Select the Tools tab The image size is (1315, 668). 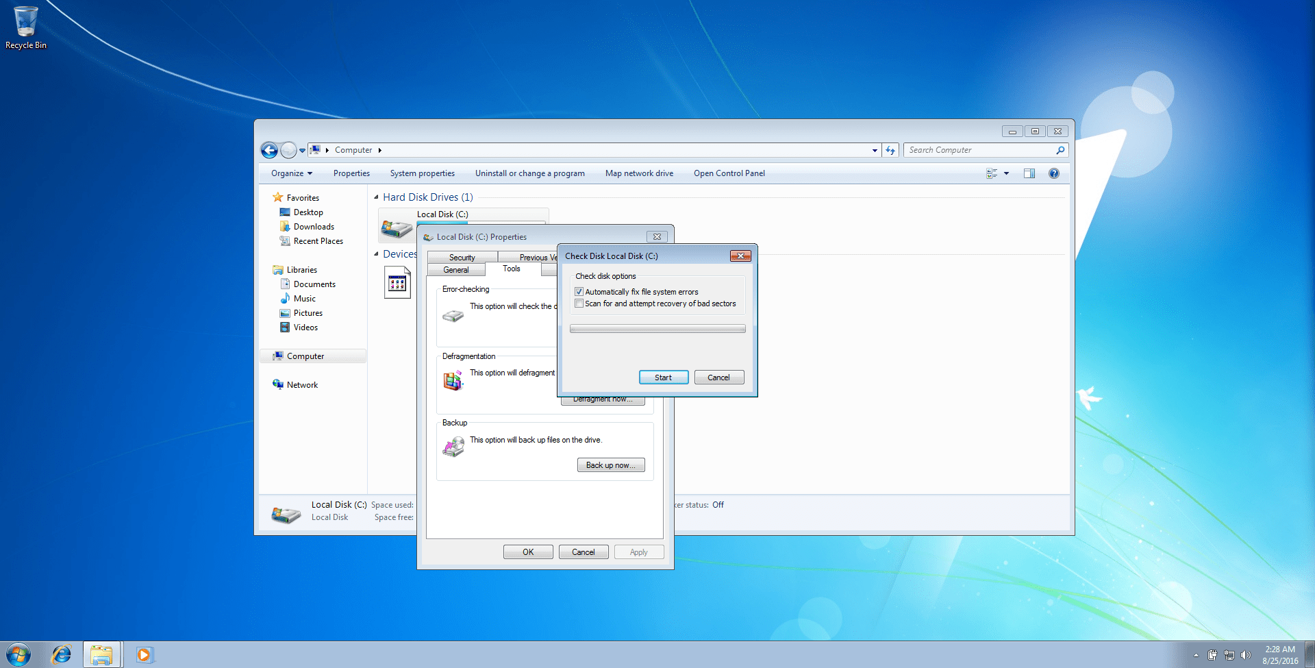(x=512, y=269)
